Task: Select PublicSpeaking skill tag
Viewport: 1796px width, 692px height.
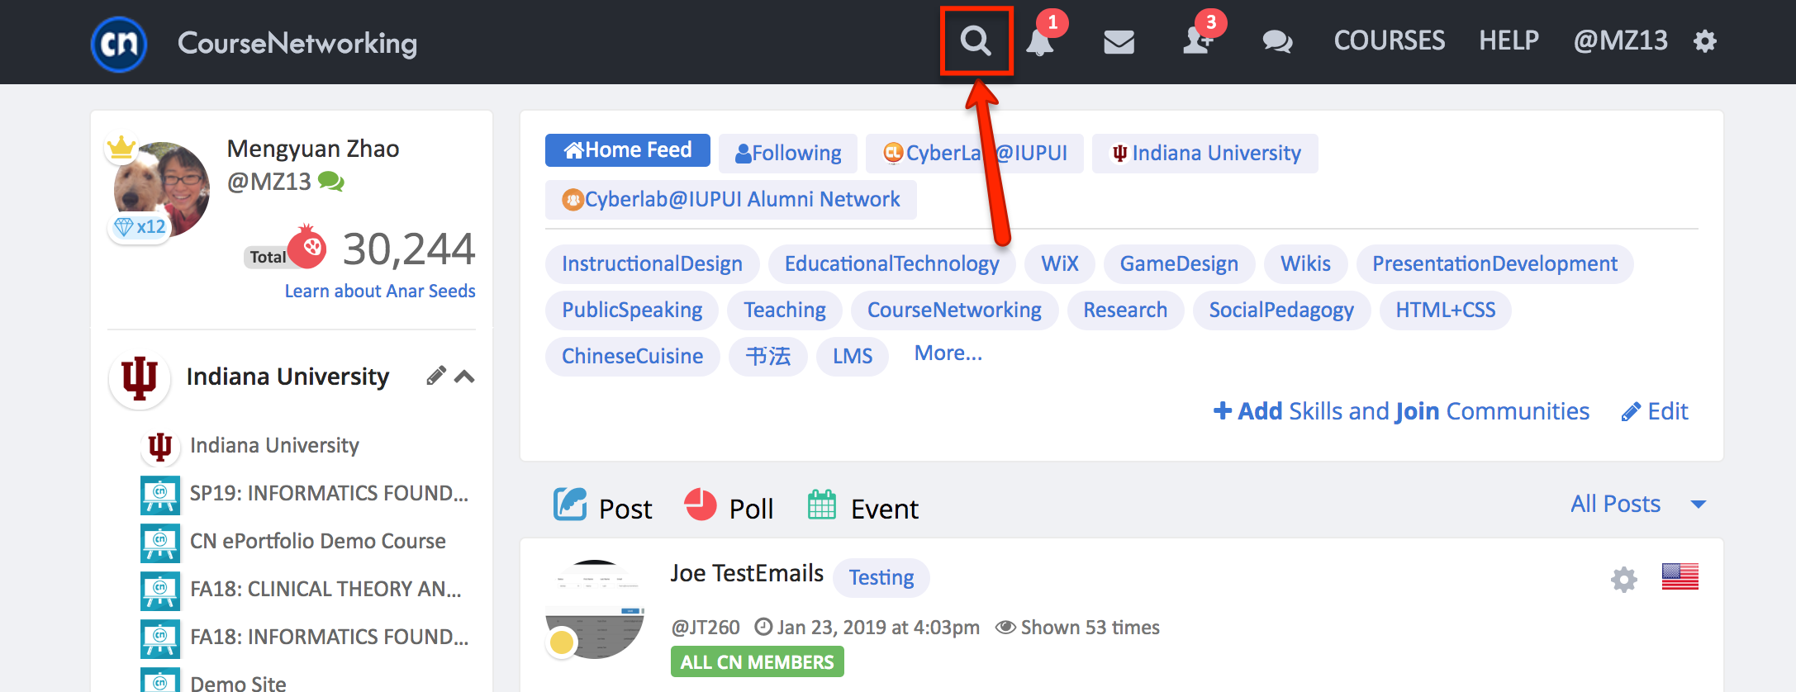Action: click(632, 310)
